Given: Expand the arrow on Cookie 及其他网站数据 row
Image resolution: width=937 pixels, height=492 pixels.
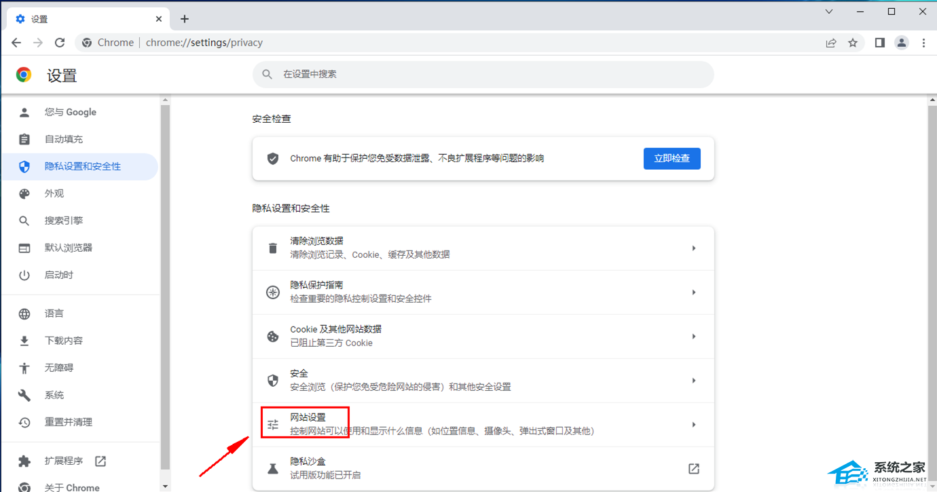Looking at the screenshot, I should 694,337.
